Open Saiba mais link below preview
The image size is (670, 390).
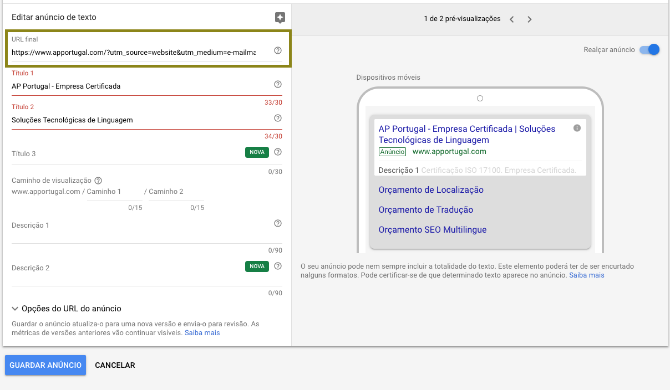coord(587,275)
